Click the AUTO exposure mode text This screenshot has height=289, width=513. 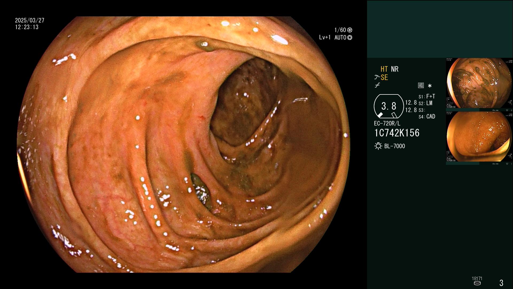pyautogui.click(x=340, y=37)
